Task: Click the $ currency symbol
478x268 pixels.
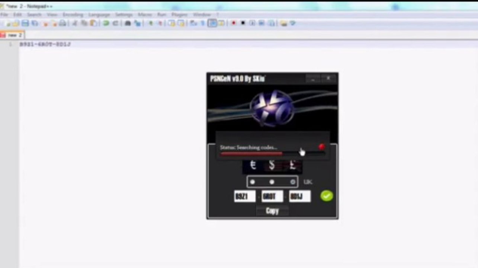Action: pos(272,165)
